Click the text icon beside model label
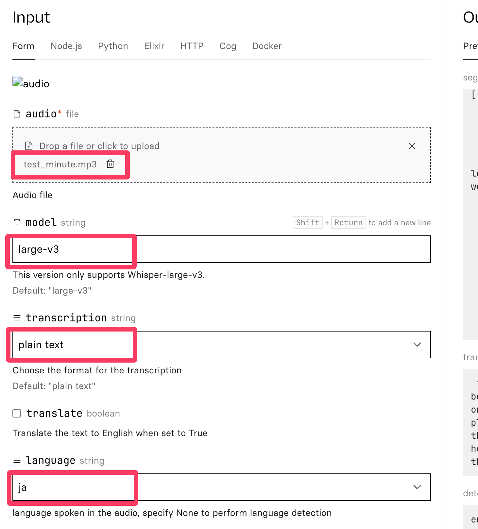 17,223
